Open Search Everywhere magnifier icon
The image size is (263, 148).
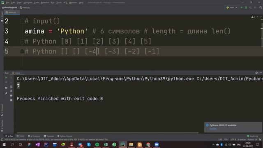coord(261,7)
